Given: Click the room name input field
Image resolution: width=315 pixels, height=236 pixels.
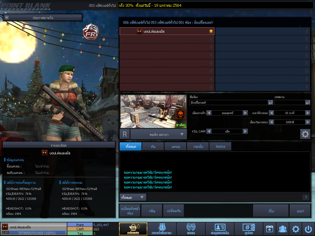Looking at the screenshot, I should pos(229,103).
